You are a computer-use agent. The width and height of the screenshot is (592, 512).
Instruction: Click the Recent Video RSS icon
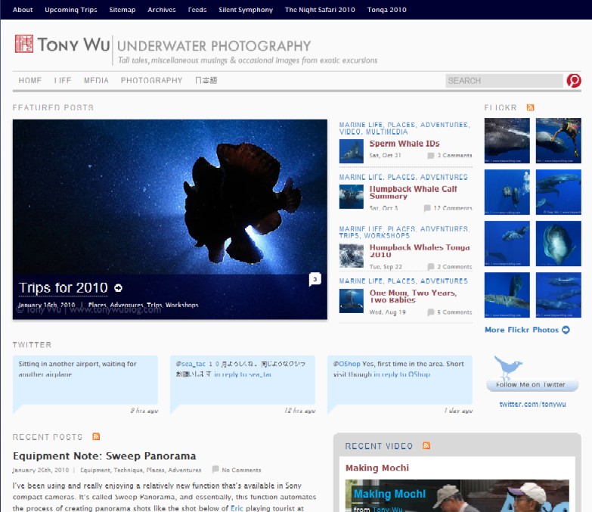426,446
